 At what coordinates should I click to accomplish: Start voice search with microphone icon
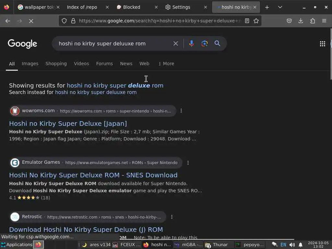tap(191, 43)
